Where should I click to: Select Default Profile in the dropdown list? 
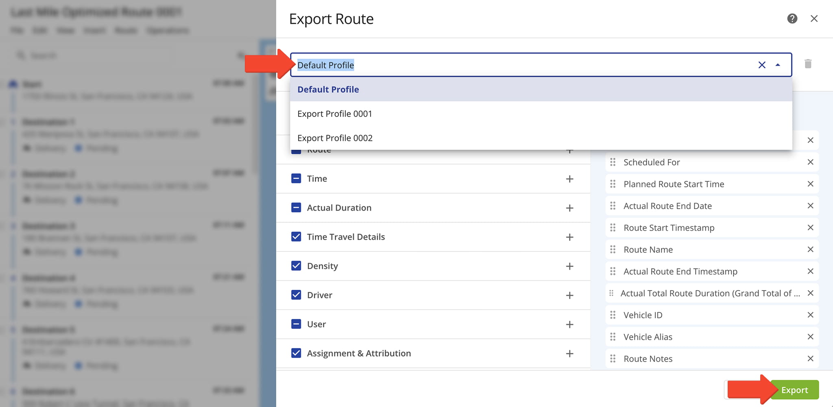point(328,90)
